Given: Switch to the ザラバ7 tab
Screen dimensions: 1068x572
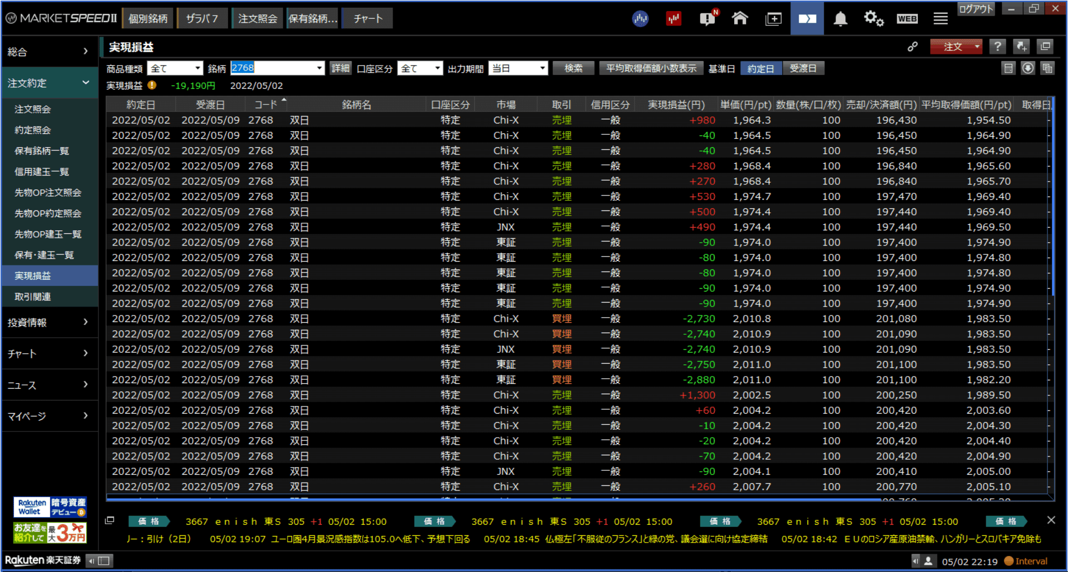Looking at the screenshot, I should 202,18.
